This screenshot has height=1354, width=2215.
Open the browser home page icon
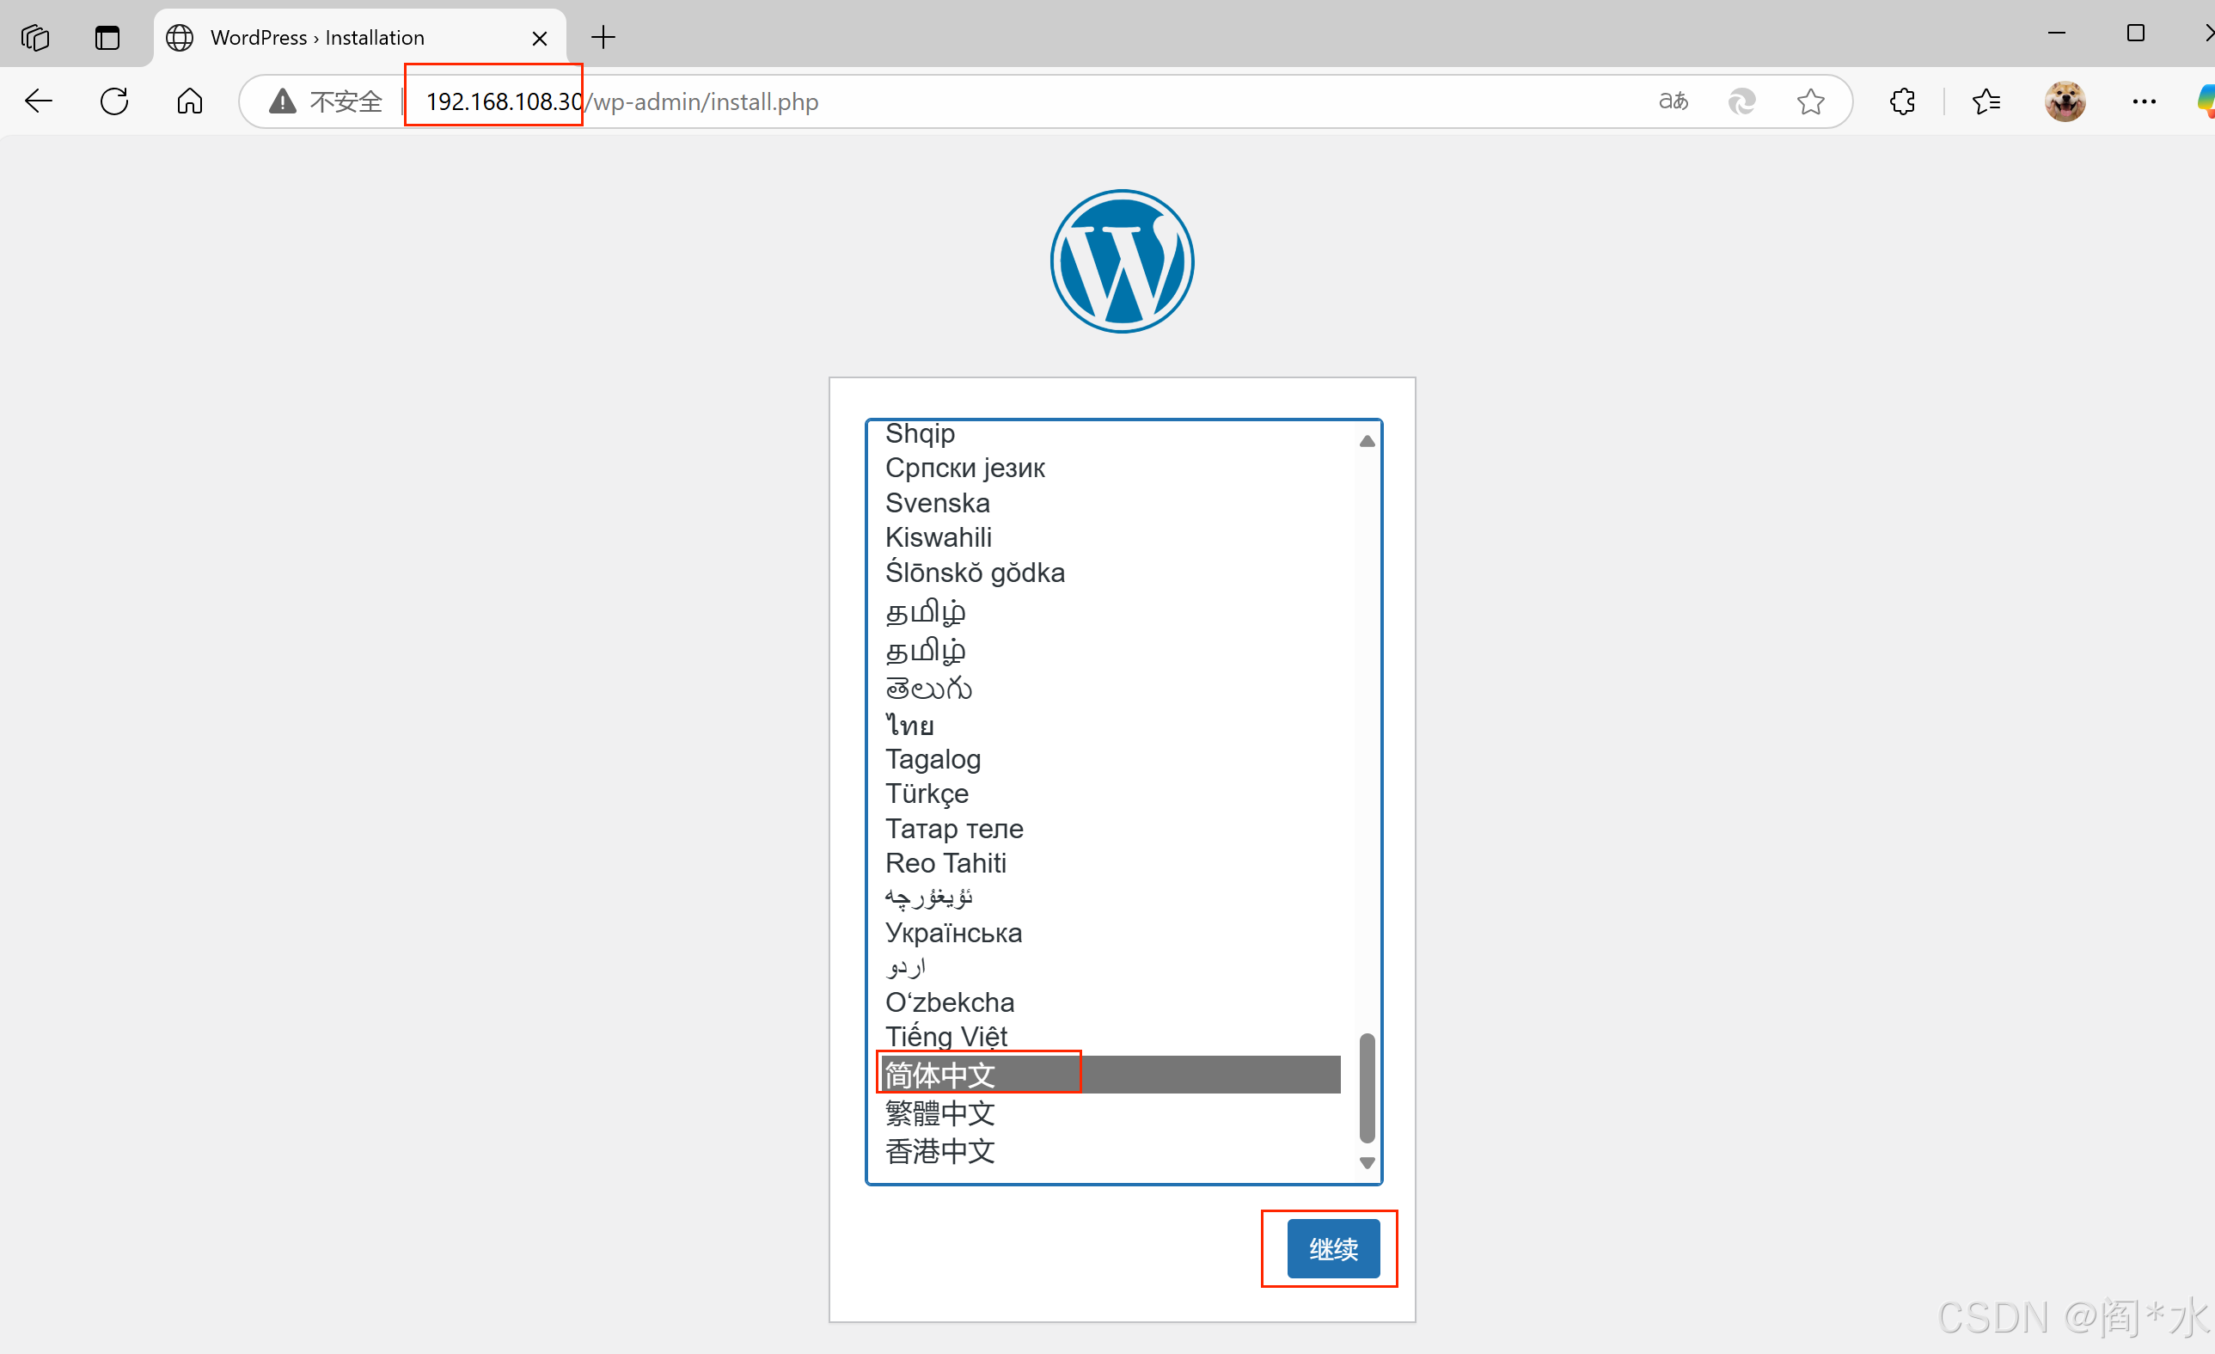[190, 101]
